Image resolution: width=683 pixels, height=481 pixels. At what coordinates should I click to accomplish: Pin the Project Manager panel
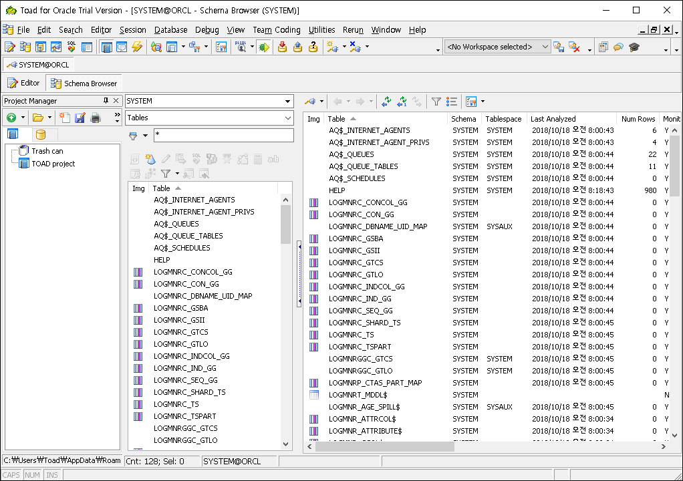(106, 101)
